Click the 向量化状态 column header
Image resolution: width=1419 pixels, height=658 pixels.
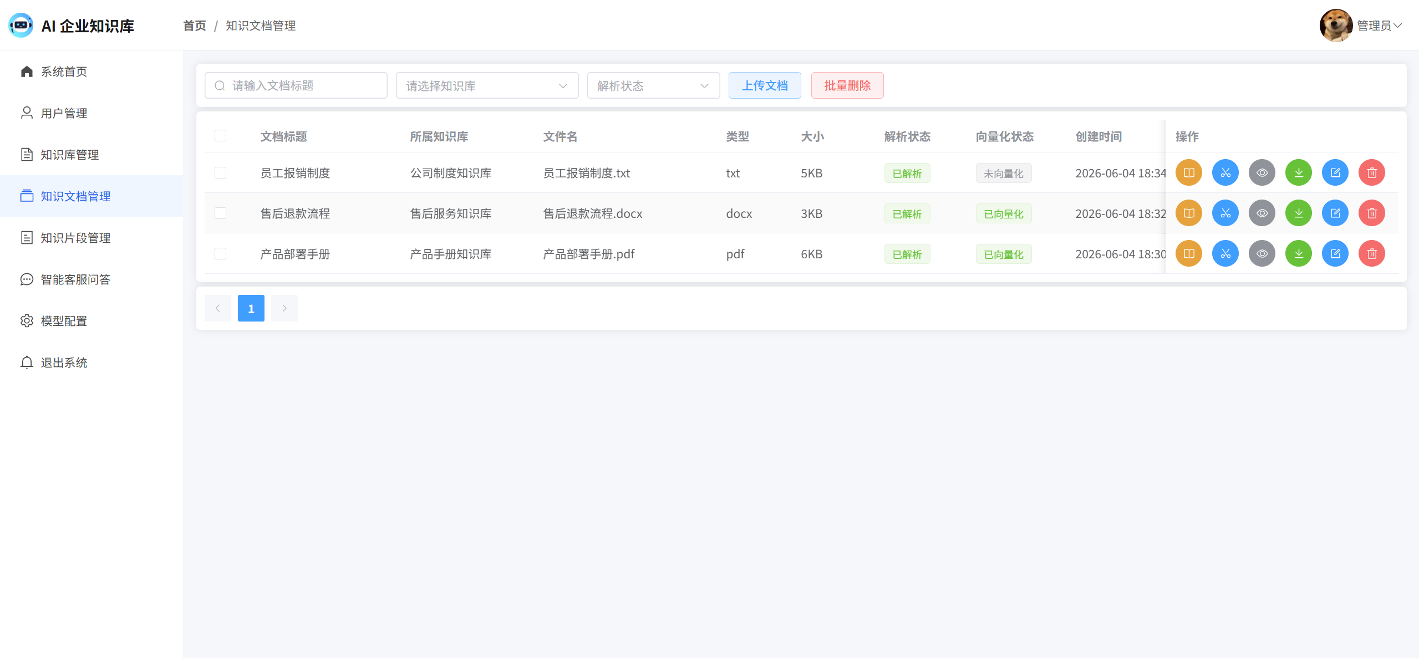click(1005, 136)
